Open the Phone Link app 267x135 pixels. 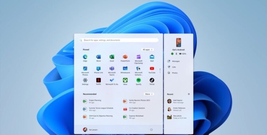click(98, 70)
